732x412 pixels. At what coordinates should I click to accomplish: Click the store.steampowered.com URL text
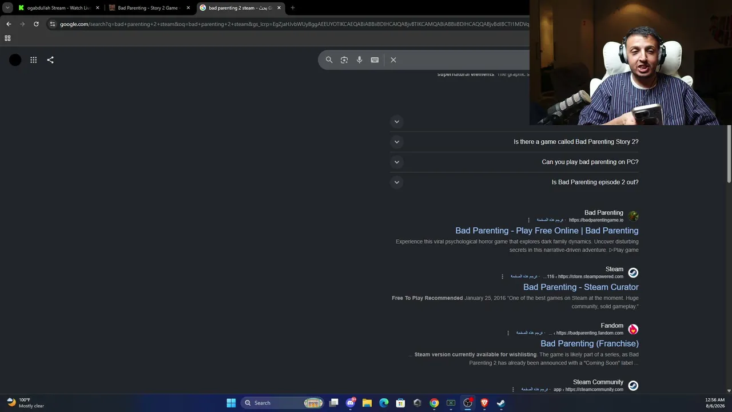[x=590, y=276]
